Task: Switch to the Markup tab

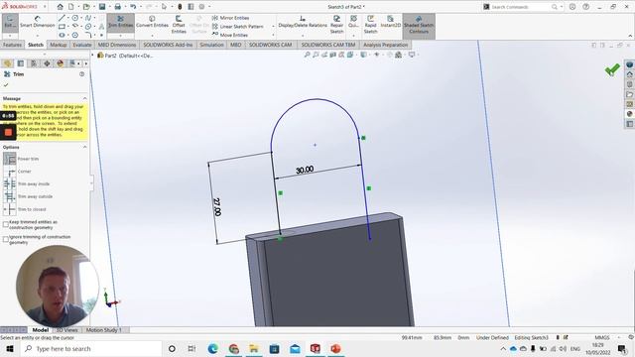Action: coord(59,45)
